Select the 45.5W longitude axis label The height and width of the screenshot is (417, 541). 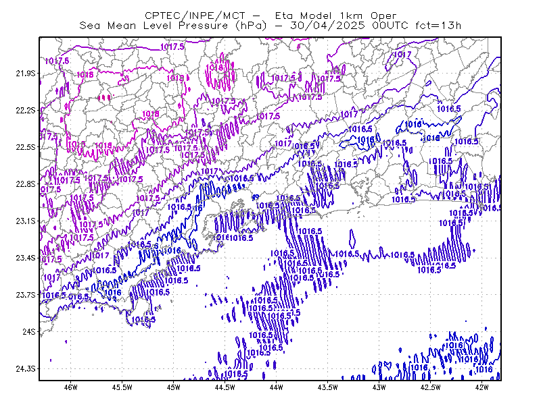click(122, 387)
